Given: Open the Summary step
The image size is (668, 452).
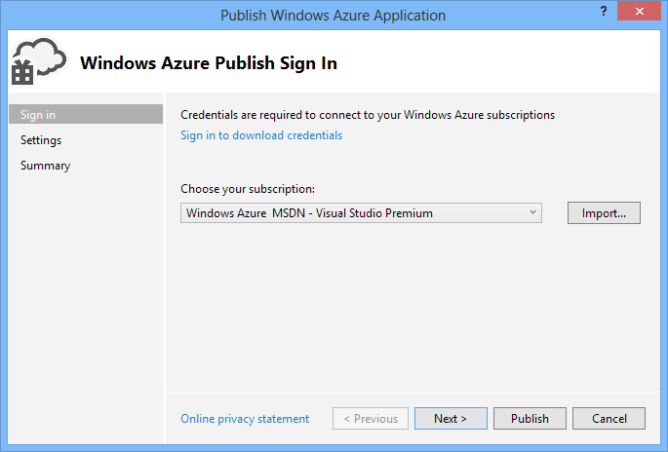Looking at the screenshot, I should click(x=45, y=166).
